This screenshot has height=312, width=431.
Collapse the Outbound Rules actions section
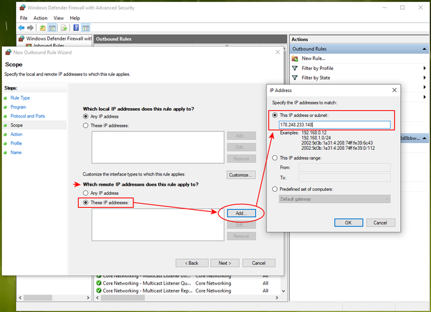click(x=424, y=49)
